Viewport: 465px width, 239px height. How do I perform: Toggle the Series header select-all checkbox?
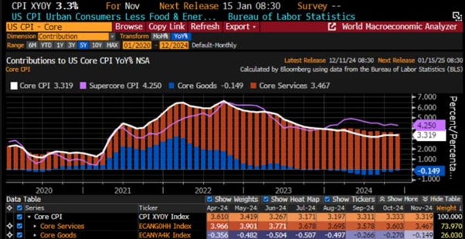[x=20, y=208]
